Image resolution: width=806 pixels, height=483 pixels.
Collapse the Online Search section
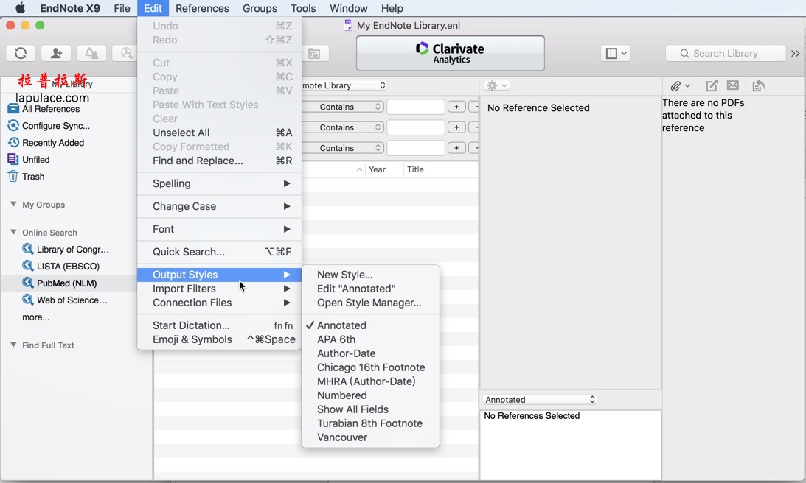click(13, 232)
